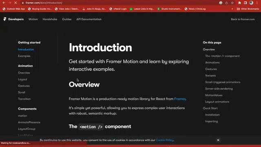Open the Handshake nav item
Screen dimensions: 261x147
(x=50, y=19)
